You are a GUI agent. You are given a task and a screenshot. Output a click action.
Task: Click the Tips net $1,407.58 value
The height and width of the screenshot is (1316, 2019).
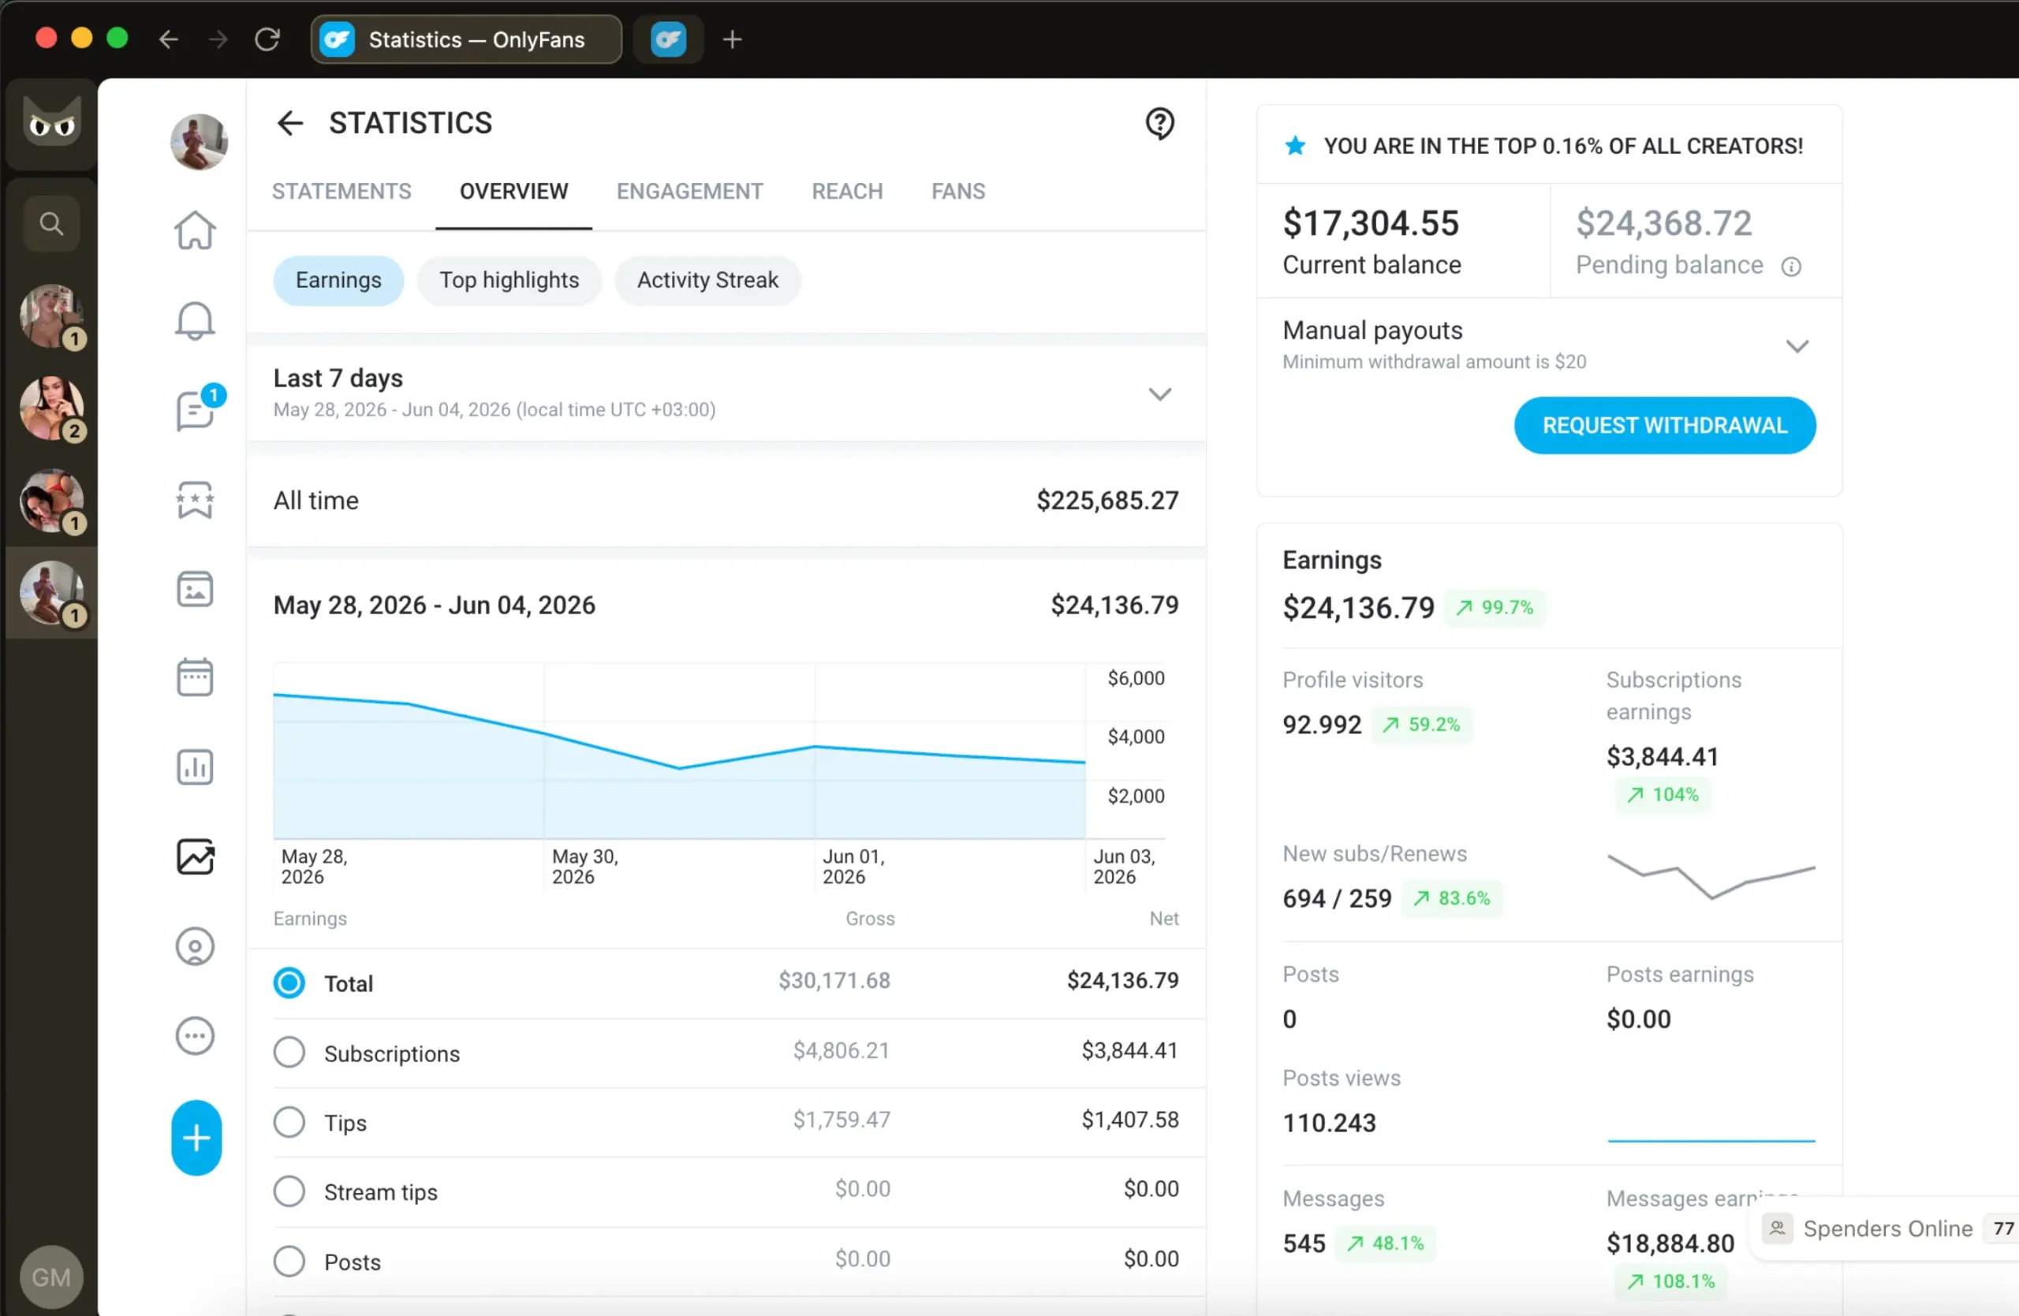point(1129,1120)
